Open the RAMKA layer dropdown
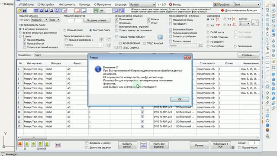The width and height of the screenshot is (277, 156). pos(84,45)
